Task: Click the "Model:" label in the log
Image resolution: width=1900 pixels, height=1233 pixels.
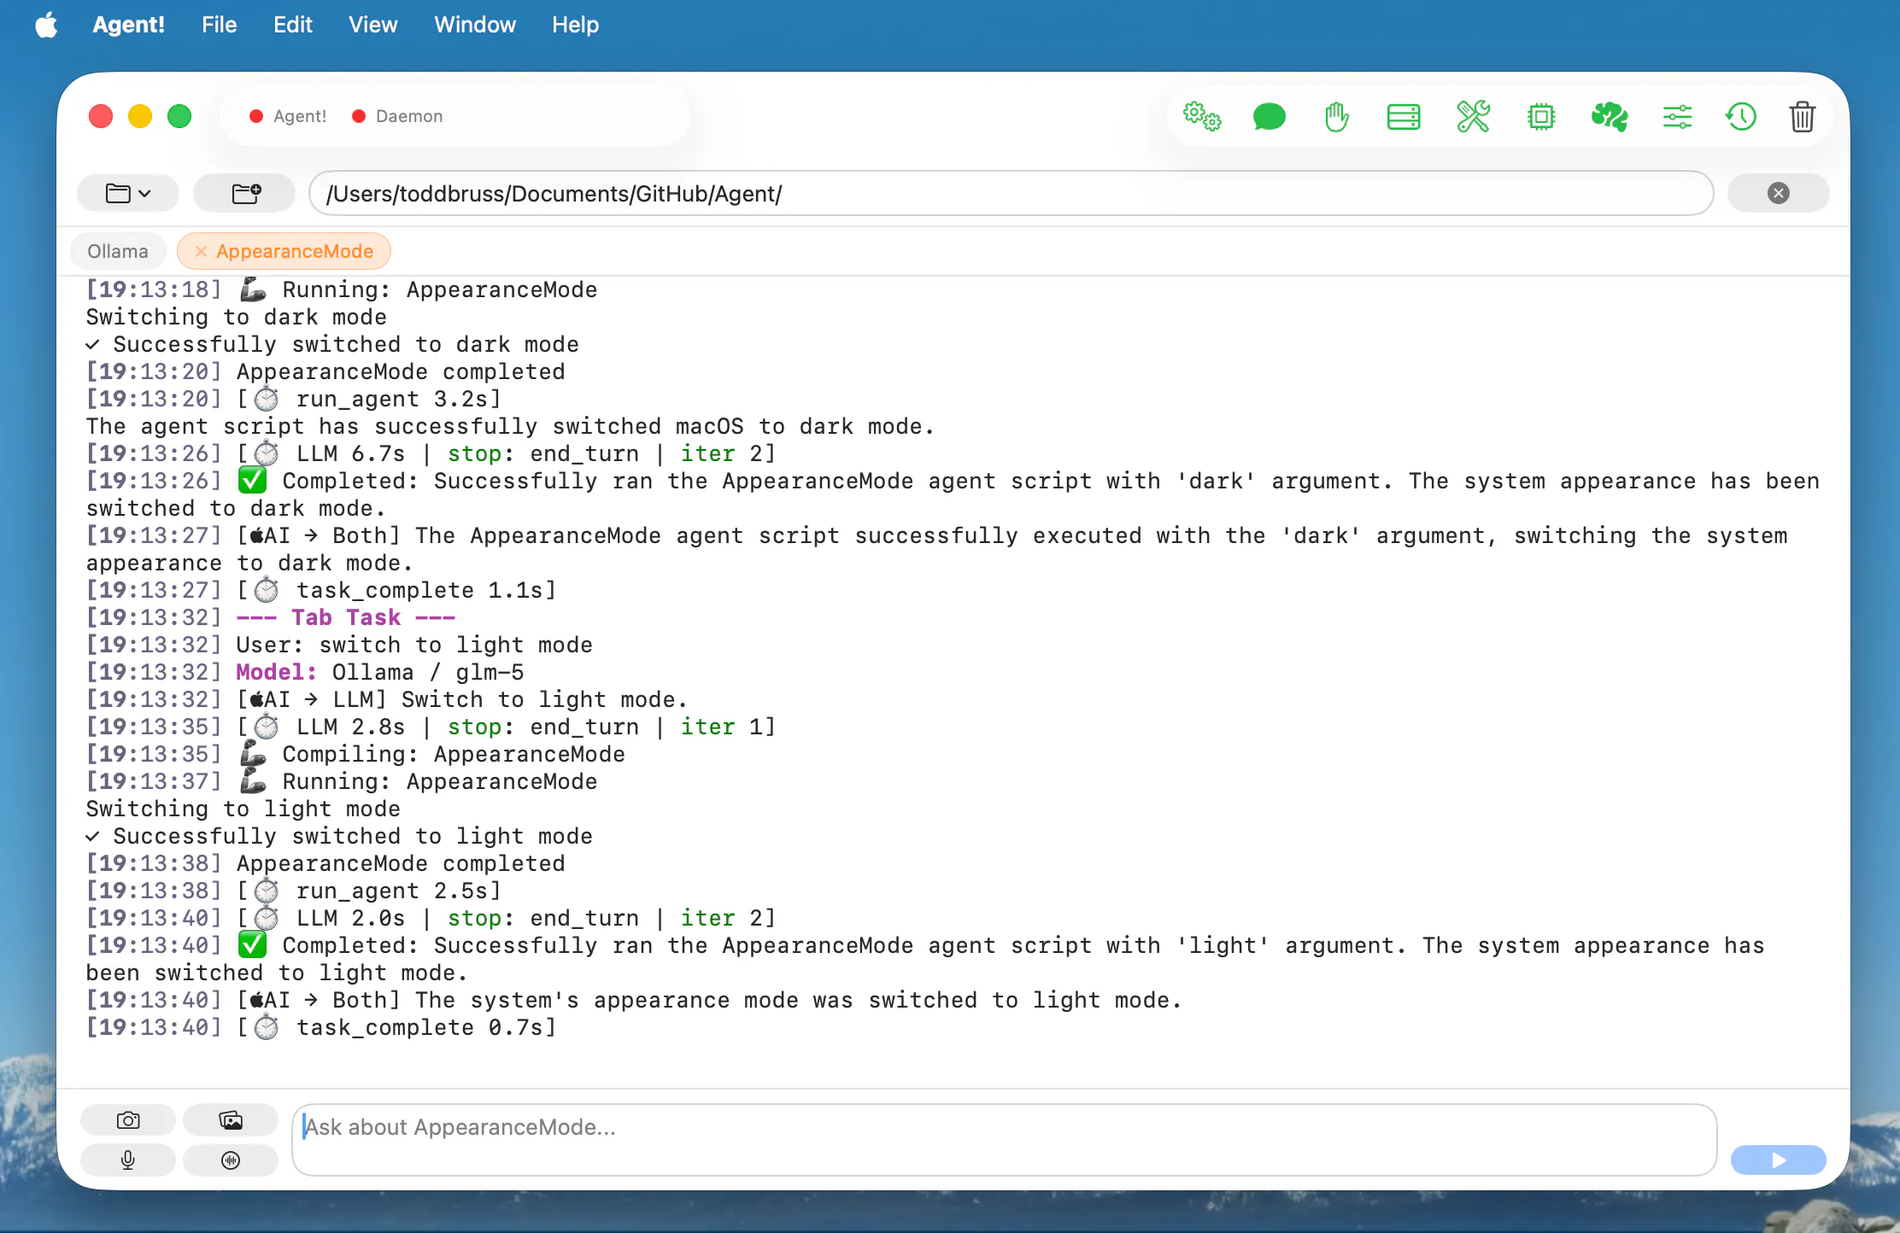Action: (x=277, y=672)
